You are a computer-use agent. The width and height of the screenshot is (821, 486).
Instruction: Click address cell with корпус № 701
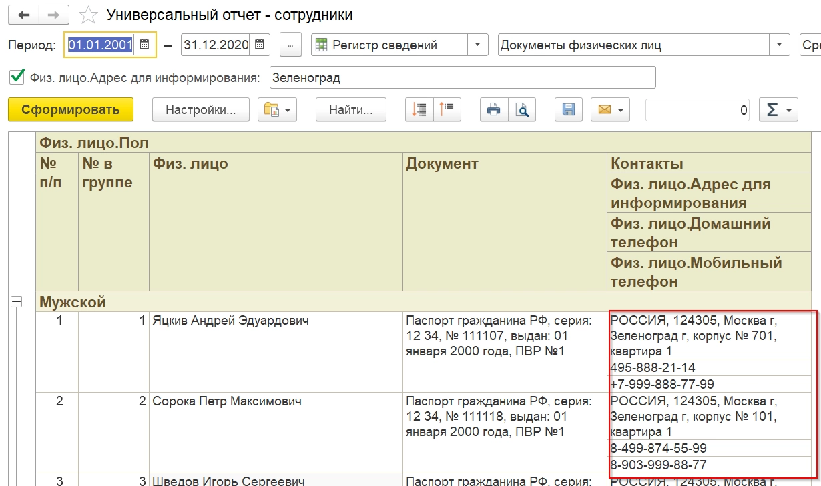pos(709,335)
